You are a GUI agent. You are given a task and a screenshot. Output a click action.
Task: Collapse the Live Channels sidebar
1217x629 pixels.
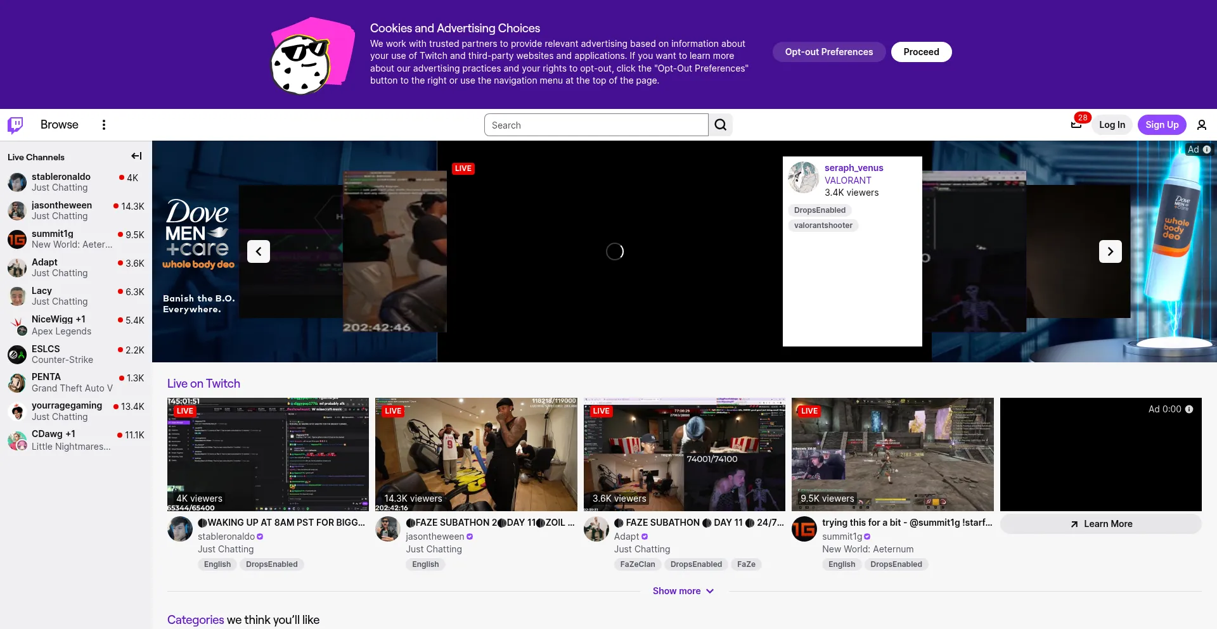pyautogui.click(x=136, y=156)
